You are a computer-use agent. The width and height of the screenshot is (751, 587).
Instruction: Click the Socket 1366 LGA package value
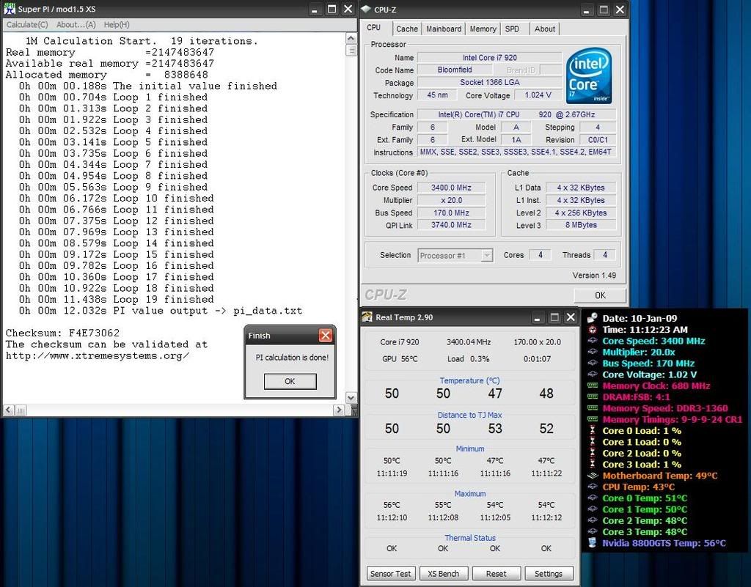point(489,82)
